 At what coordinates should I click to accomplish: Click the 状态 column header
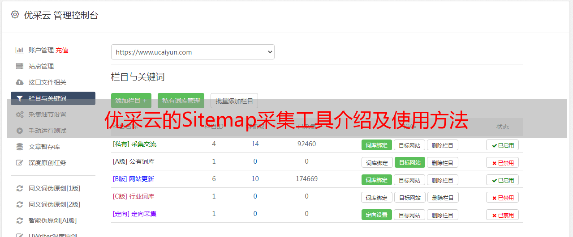pos(503,127)
